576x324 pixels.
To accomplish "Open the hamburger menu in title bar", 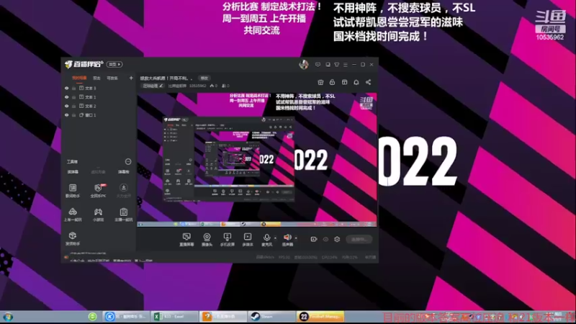I will [x=346, y=64].
